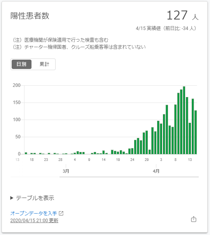Open the オープンデータを入手 link
Viewport: 210px width, 235px height.
tap(33, 213)
